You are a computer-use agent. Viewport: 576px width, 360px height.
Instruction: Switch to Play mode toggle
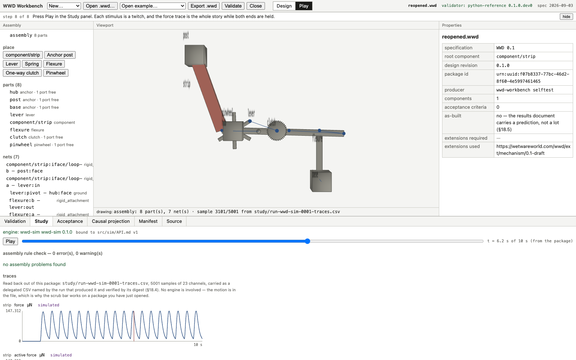(304, 6)
